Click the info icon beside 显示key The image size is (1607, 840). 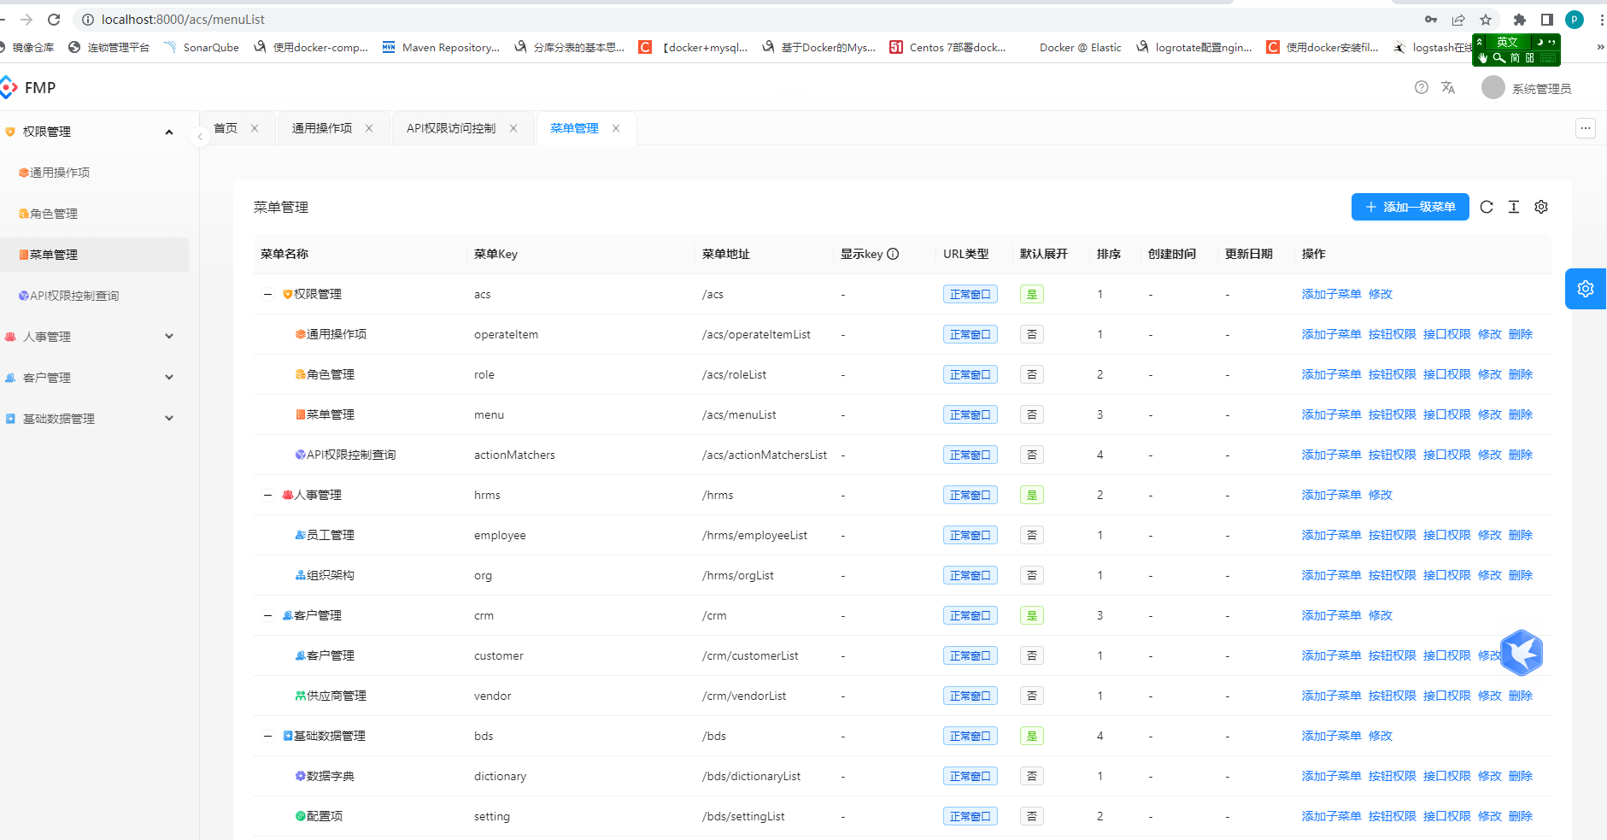coord(893,254)
